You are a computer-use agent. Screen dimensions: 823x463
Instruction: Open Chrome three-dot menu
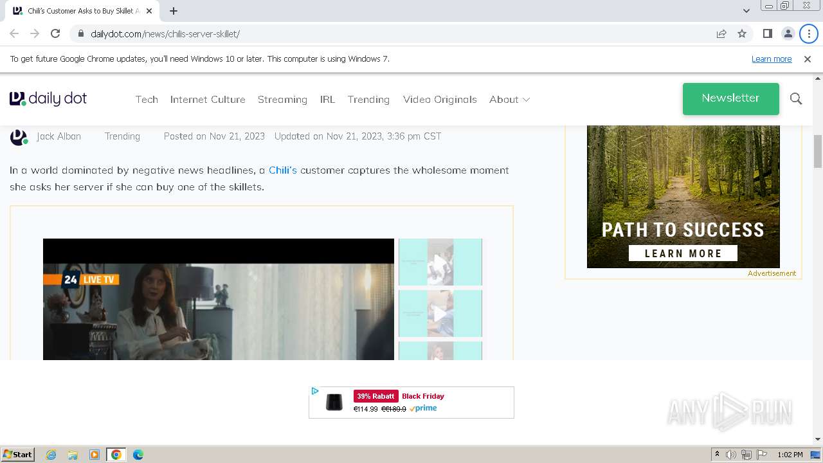(808, 33)
